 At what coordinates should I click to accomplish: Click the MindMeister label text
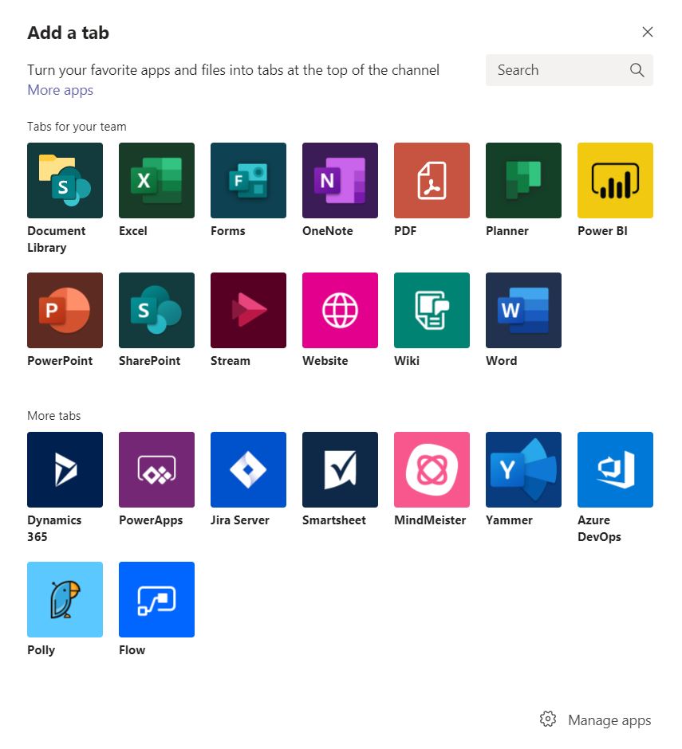pyautogui.click(x=430, y=520)
